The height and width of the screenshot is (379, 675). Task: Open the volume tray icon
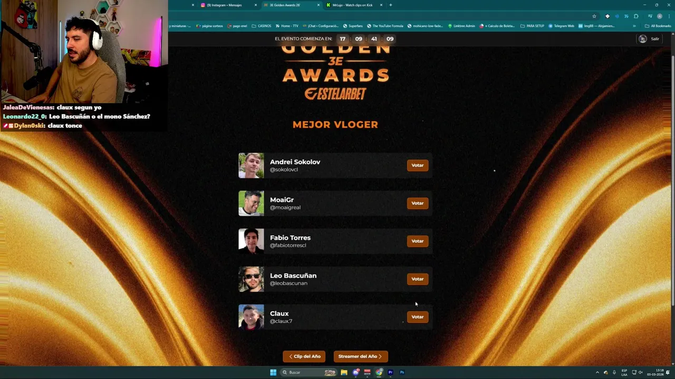click(x=641, y=372)
